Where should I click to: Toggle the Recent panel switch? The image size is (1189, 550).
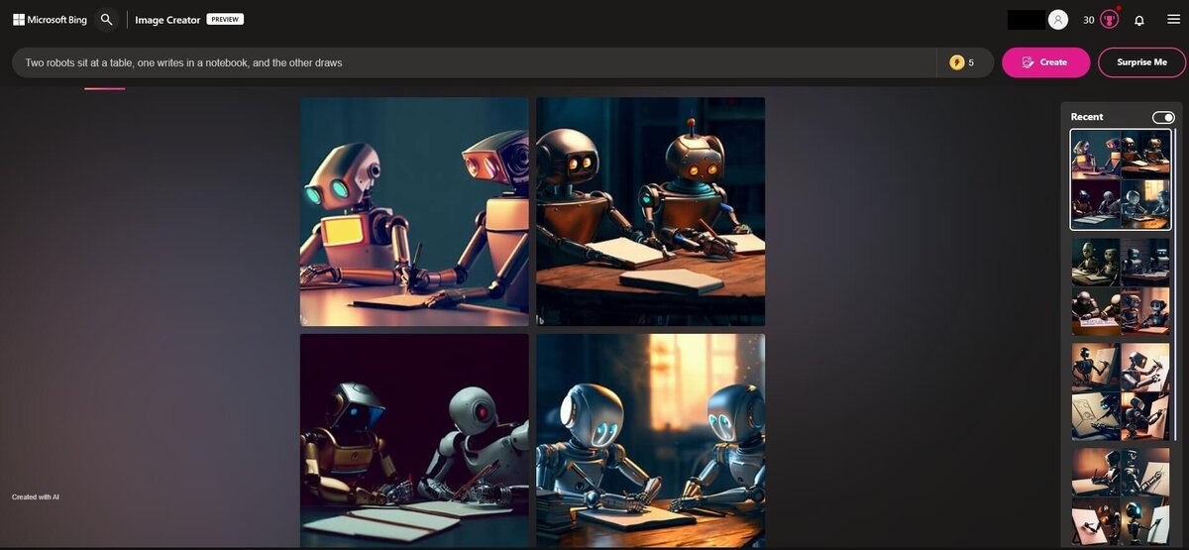(1163, 117)
